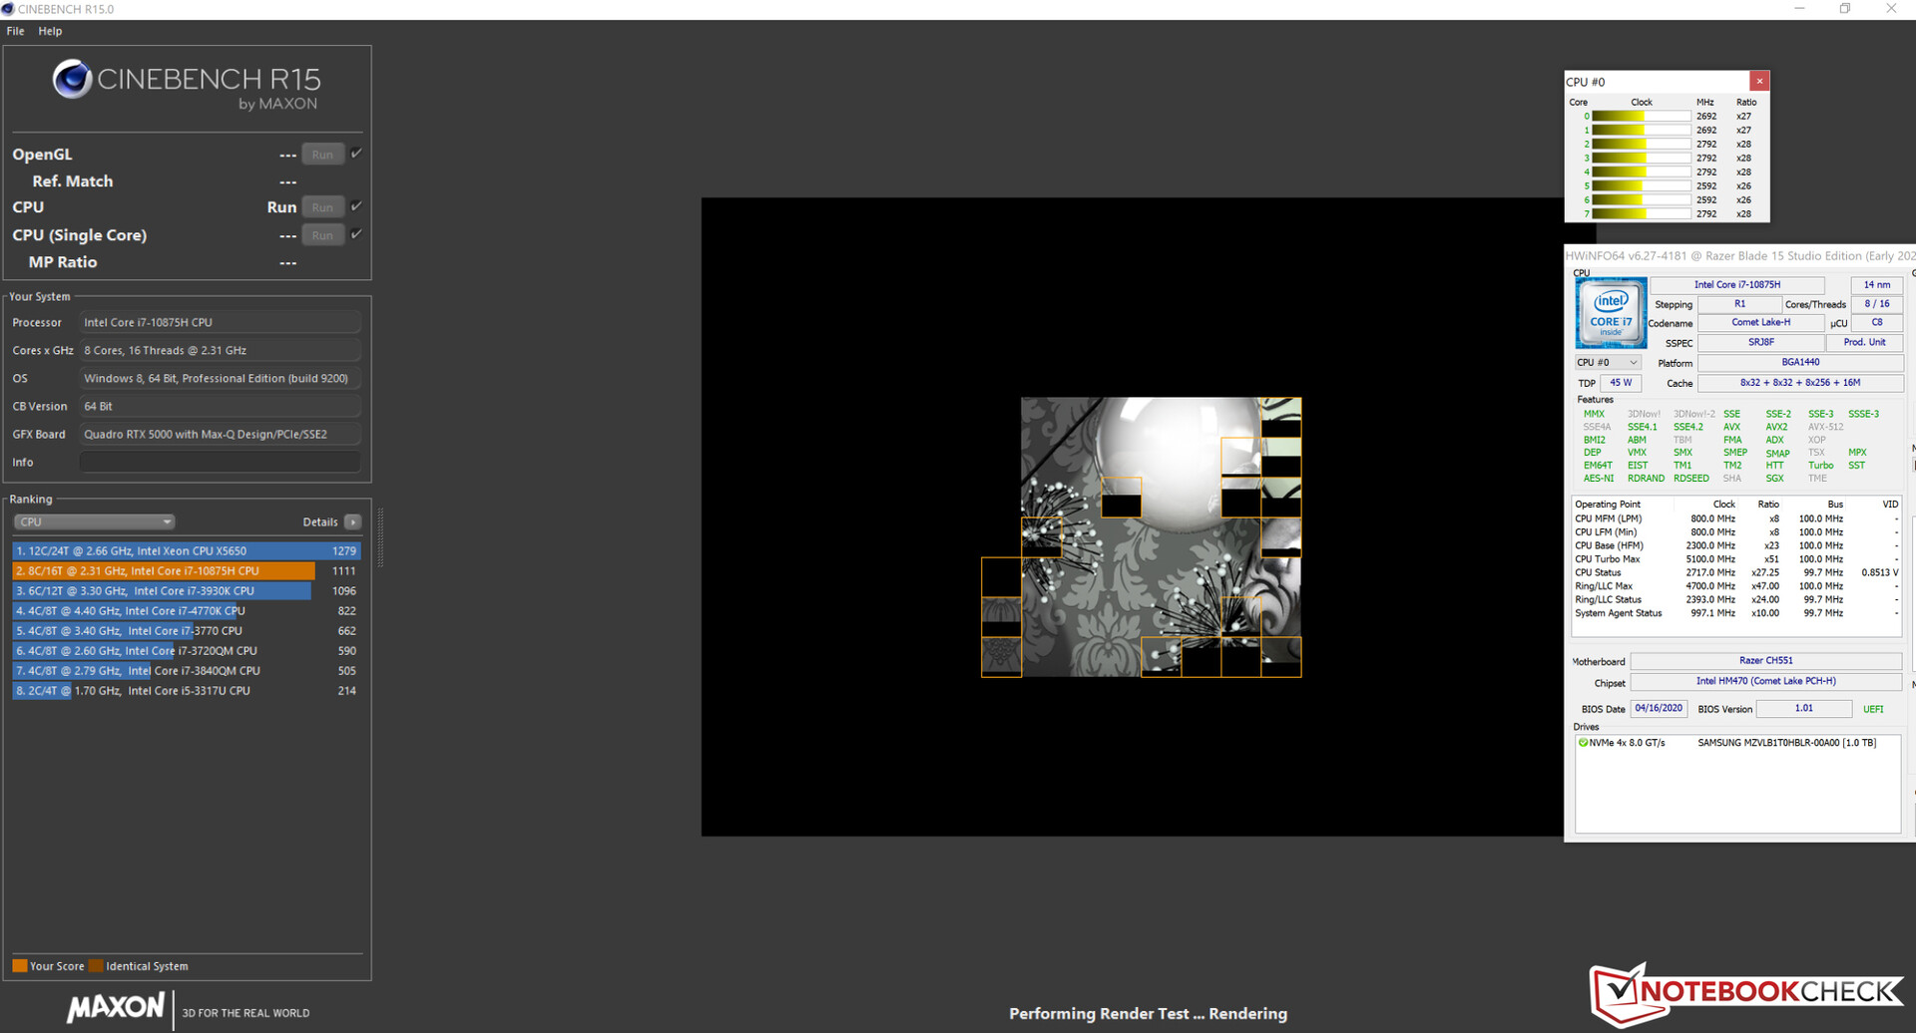
Task: Toggle the CPU (Single Core) checkmark
Action: click(356, 234)
